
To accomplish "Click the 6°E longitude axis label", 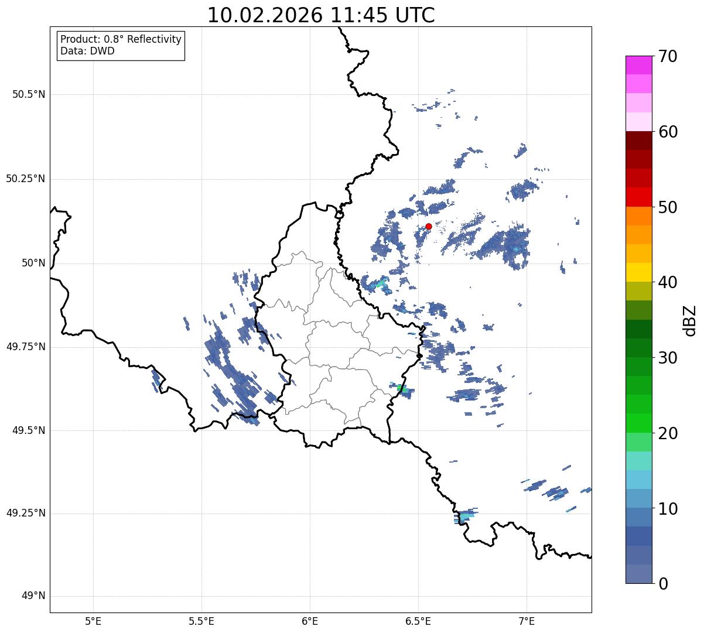I will (310, 621).
